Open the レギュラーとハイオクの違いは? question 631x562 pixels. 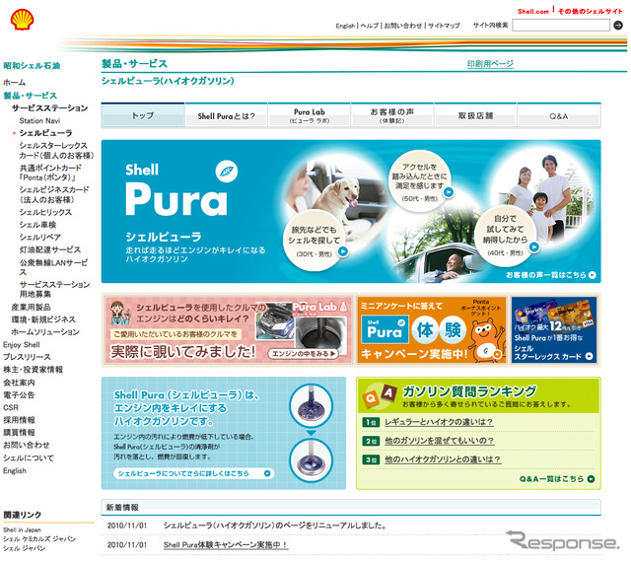click(x=439, y=422)
